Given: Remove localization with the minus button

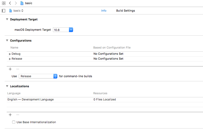Looking at the screenshot, I should (18, 115).
